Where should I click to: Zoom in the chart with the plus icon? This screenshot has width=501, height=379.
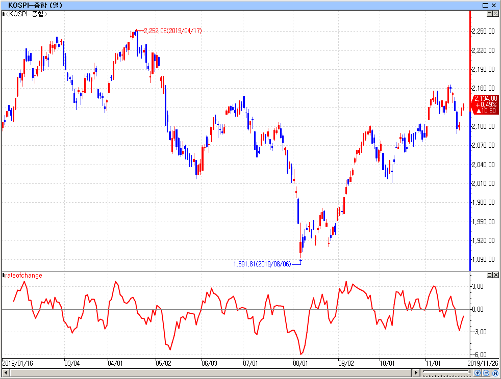click(x=478, y=372)
